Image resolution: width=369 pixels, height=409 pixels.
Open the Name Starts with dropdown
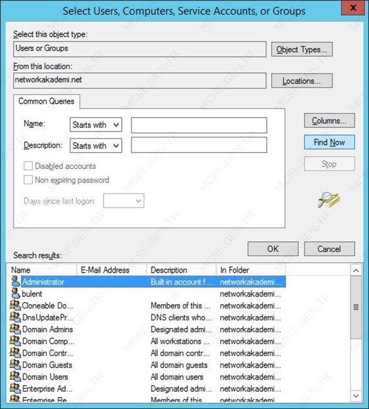pos(96,124)
